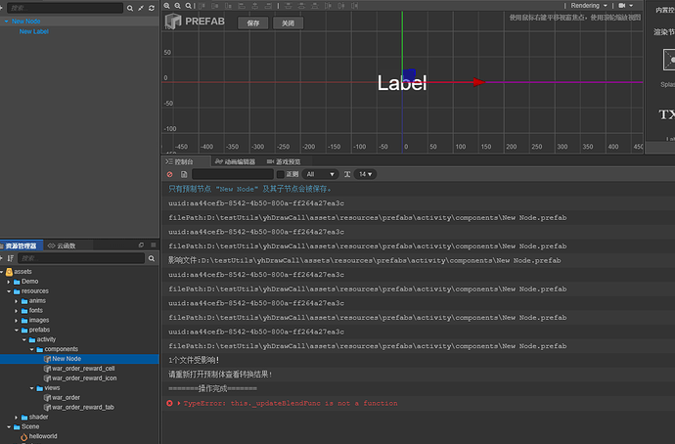Expand the fonts folder

[x=17, y=311]
